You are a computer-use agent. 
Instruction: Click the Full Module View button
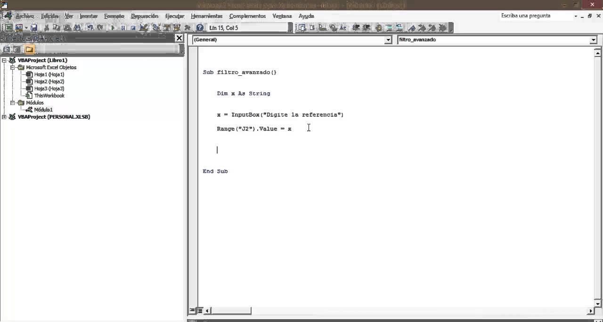click(x=199, y=311)
